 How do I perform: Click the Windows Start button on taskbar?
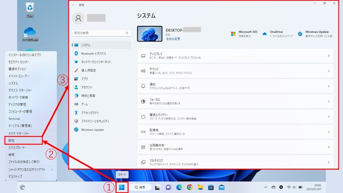(x=122, y=187)
